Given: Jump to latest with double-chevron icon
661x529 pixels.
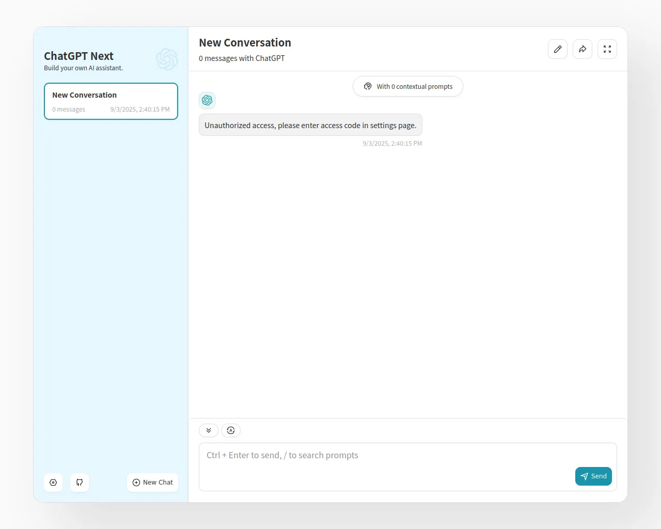Looking at the screenshot, I should (x=209, y=430).
